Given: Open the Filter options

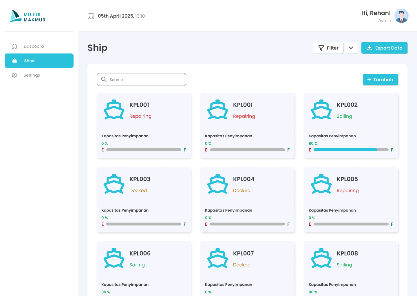Looking at the screenshot, I should pyautogui.click(x=328, y=48).
